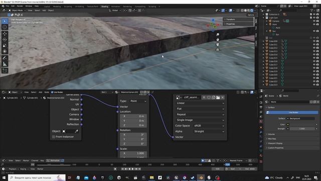The height and width of the screenshot is (181, 321).
Task: Switch to the UV Editing workspace tab
Action: tap(79, 7)
